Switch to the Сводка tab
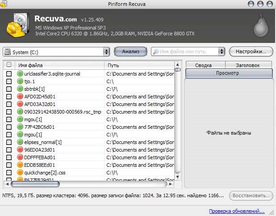Image resolution: width=276 pixels, height=216 pixels. 204,65
